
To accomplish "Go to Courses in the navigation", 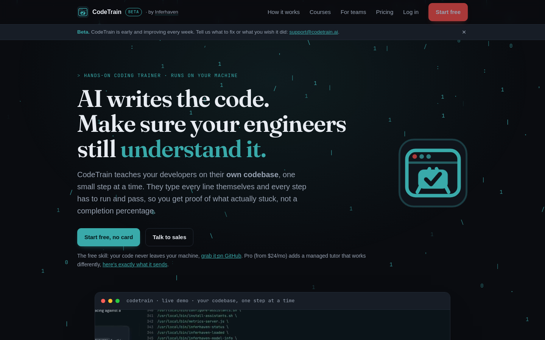I will [320, 12].
